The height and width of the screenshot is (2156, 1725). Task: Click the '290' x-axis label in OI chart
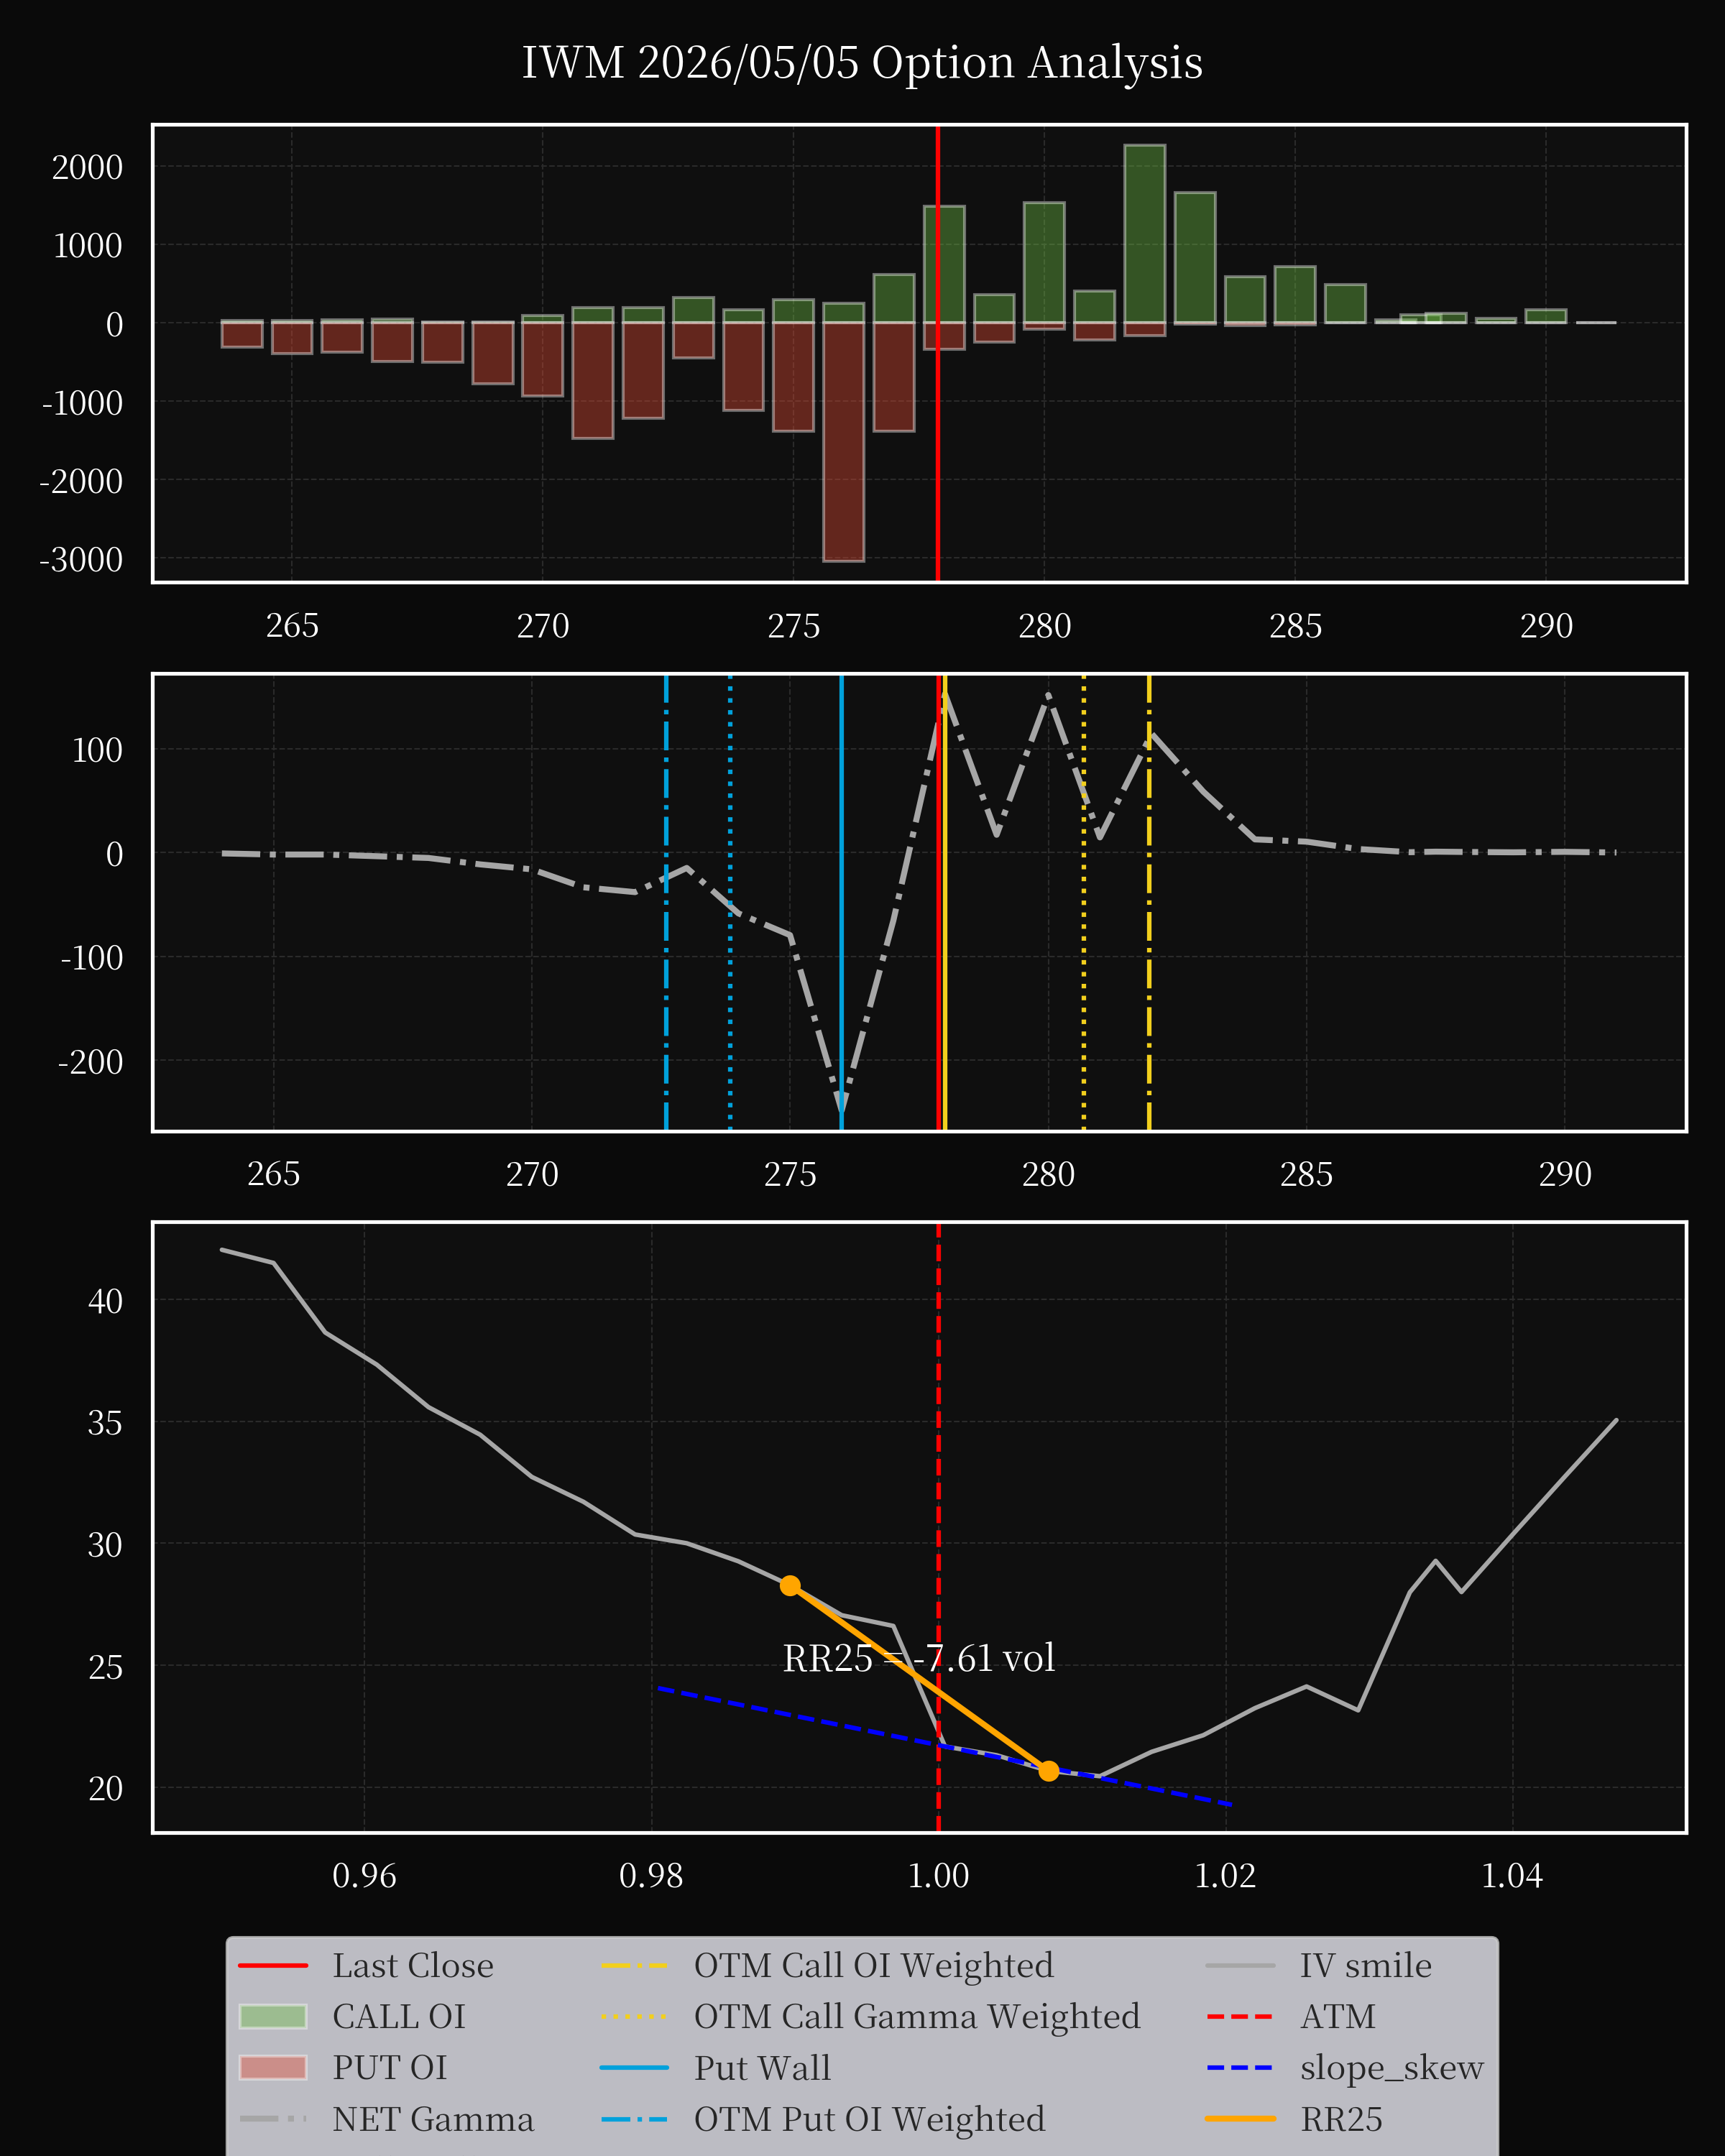pyautogui.click(x=1546, y=625)
